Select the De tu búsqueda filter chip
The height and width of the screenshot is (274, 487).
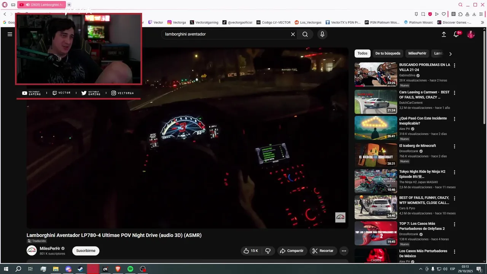(388, 53)
